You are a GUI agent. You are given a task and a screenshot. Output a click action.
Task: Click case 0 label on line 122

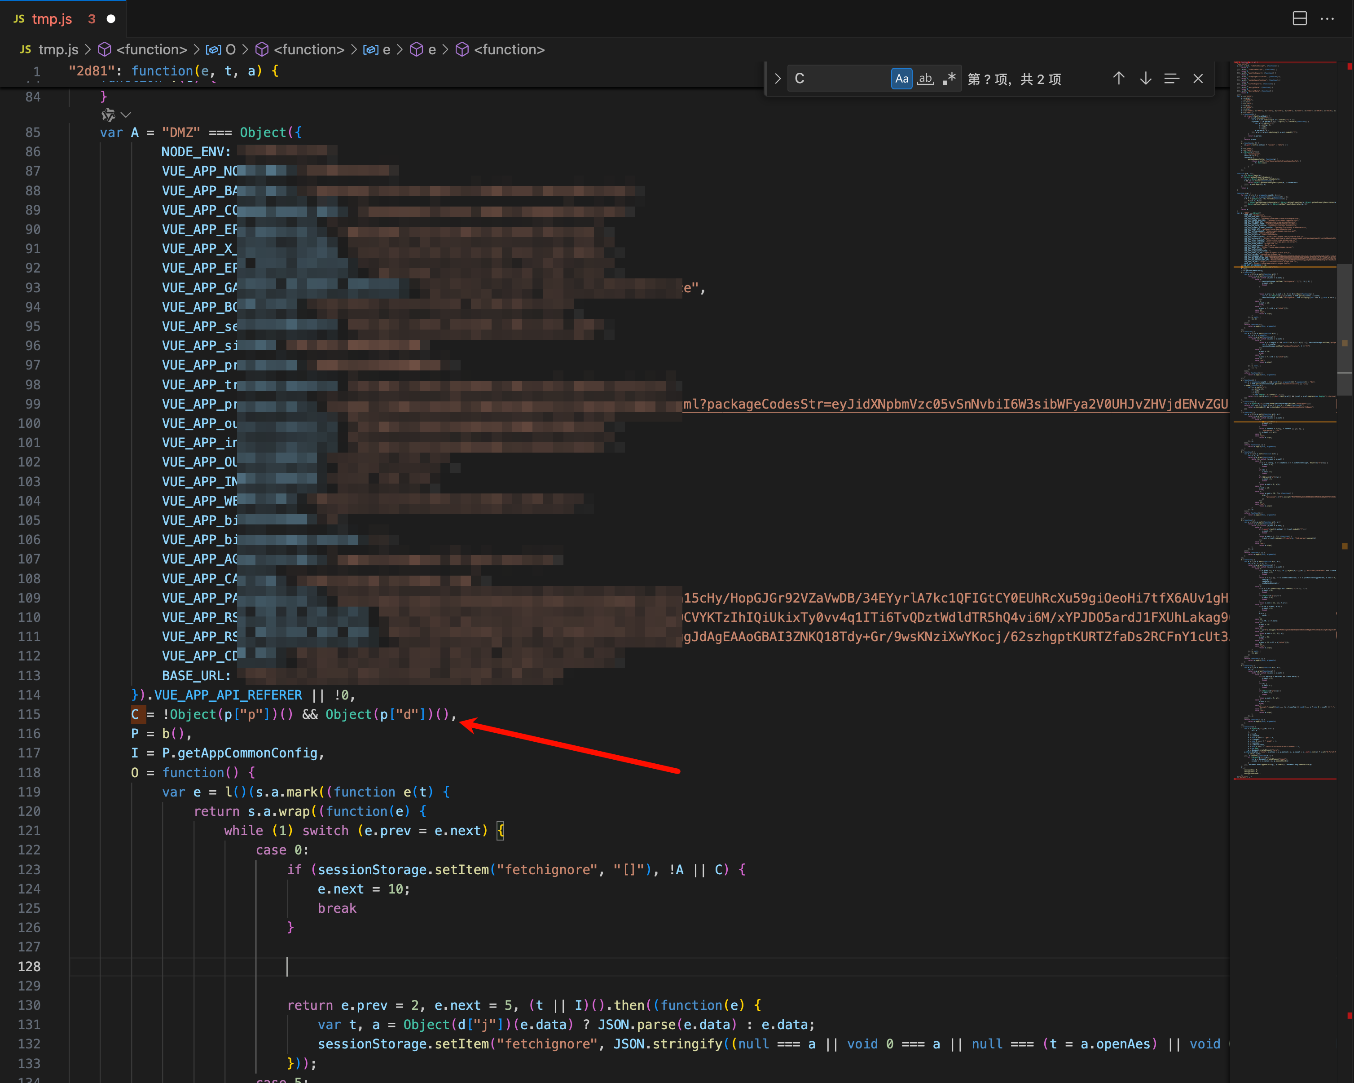click(282, 850)
